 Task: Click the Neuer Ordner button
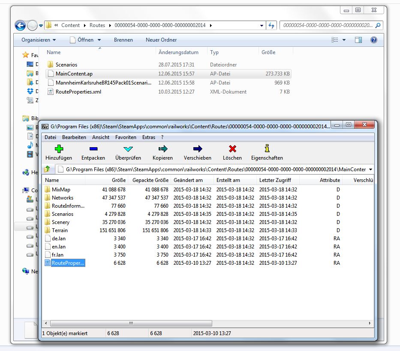[x=161, y=40]
